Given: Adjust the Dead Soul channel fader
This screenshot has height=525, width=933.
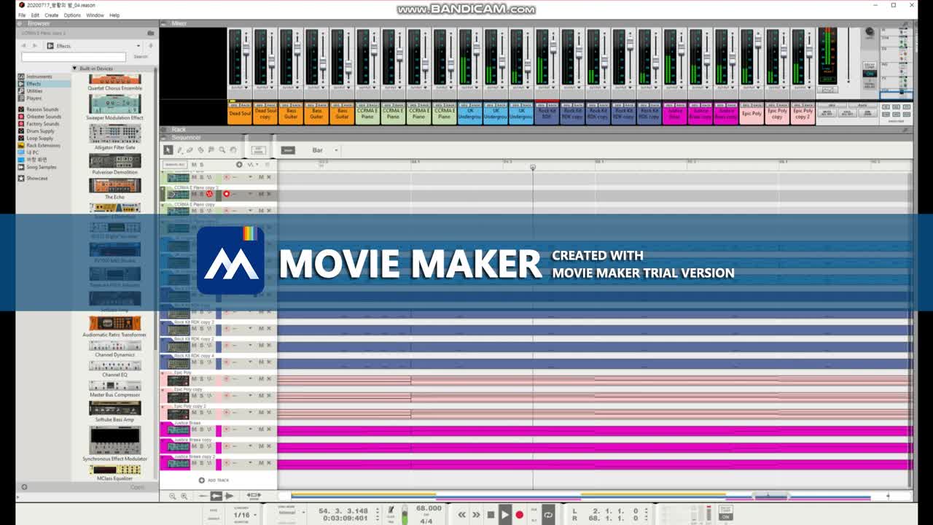Looking at the screenshot, I should tap(246, 49).
